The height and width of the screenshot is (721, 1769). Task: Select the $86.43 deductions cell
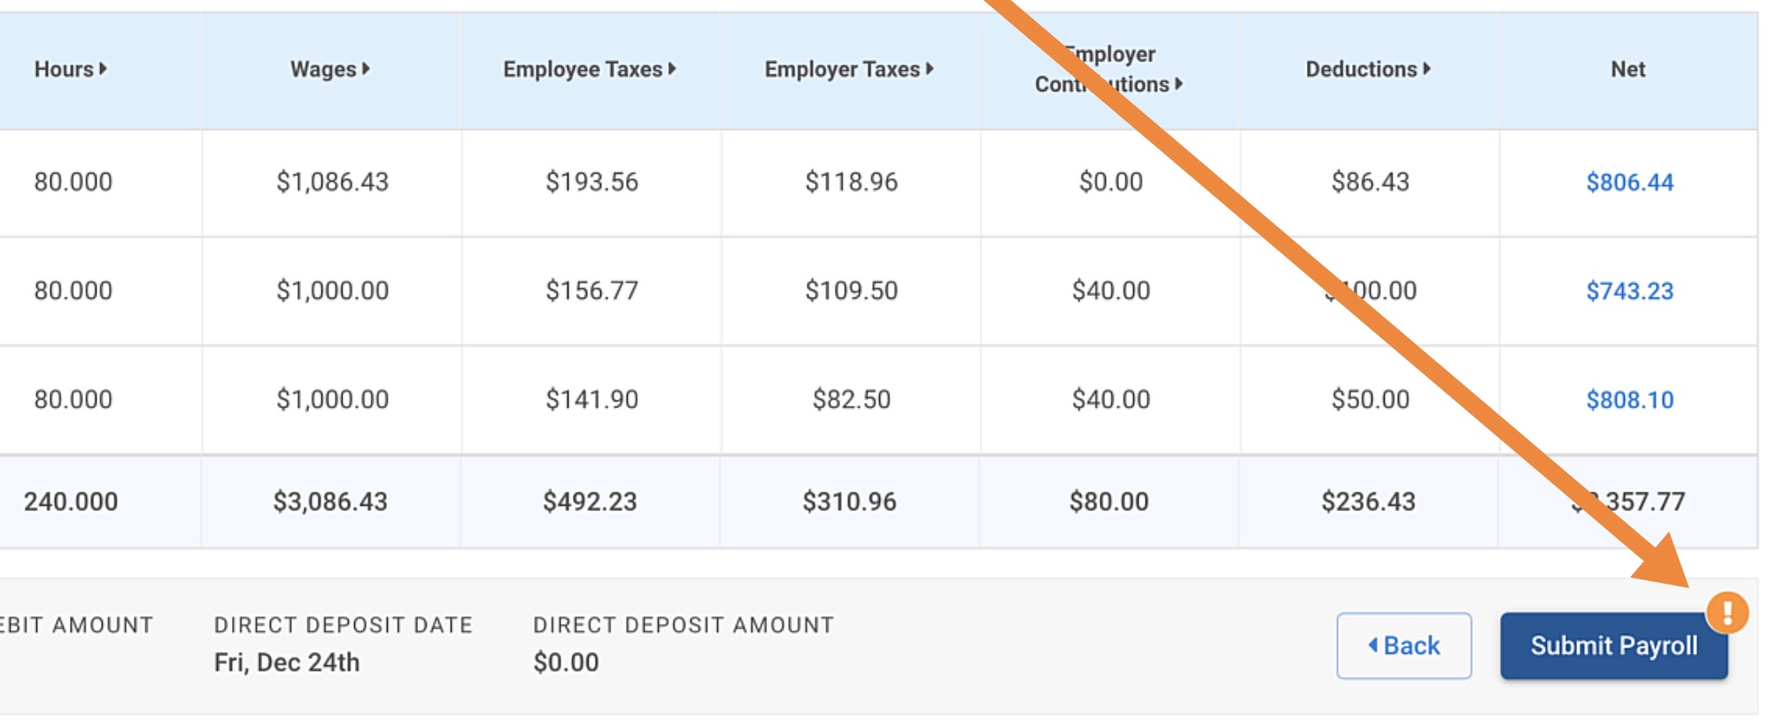coord(1370,182)
